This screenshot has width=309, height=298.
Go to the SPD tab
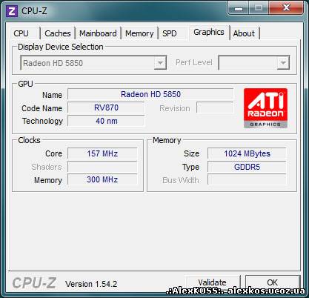click(170, 33)
